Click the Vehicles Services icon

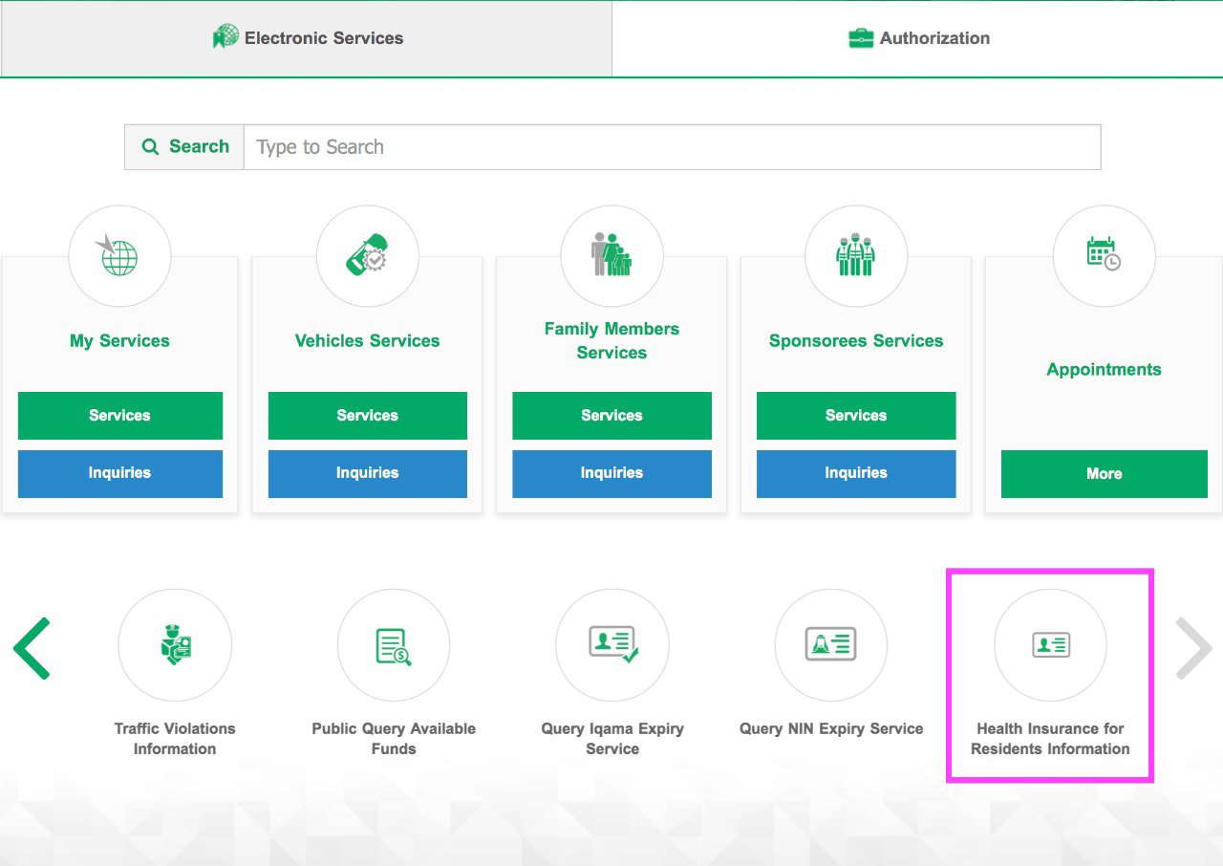pos(367,256)
